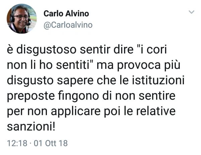Click the word "sapere" in the tweet
Viewport: 201px width, 155px height.
(75, 81)
